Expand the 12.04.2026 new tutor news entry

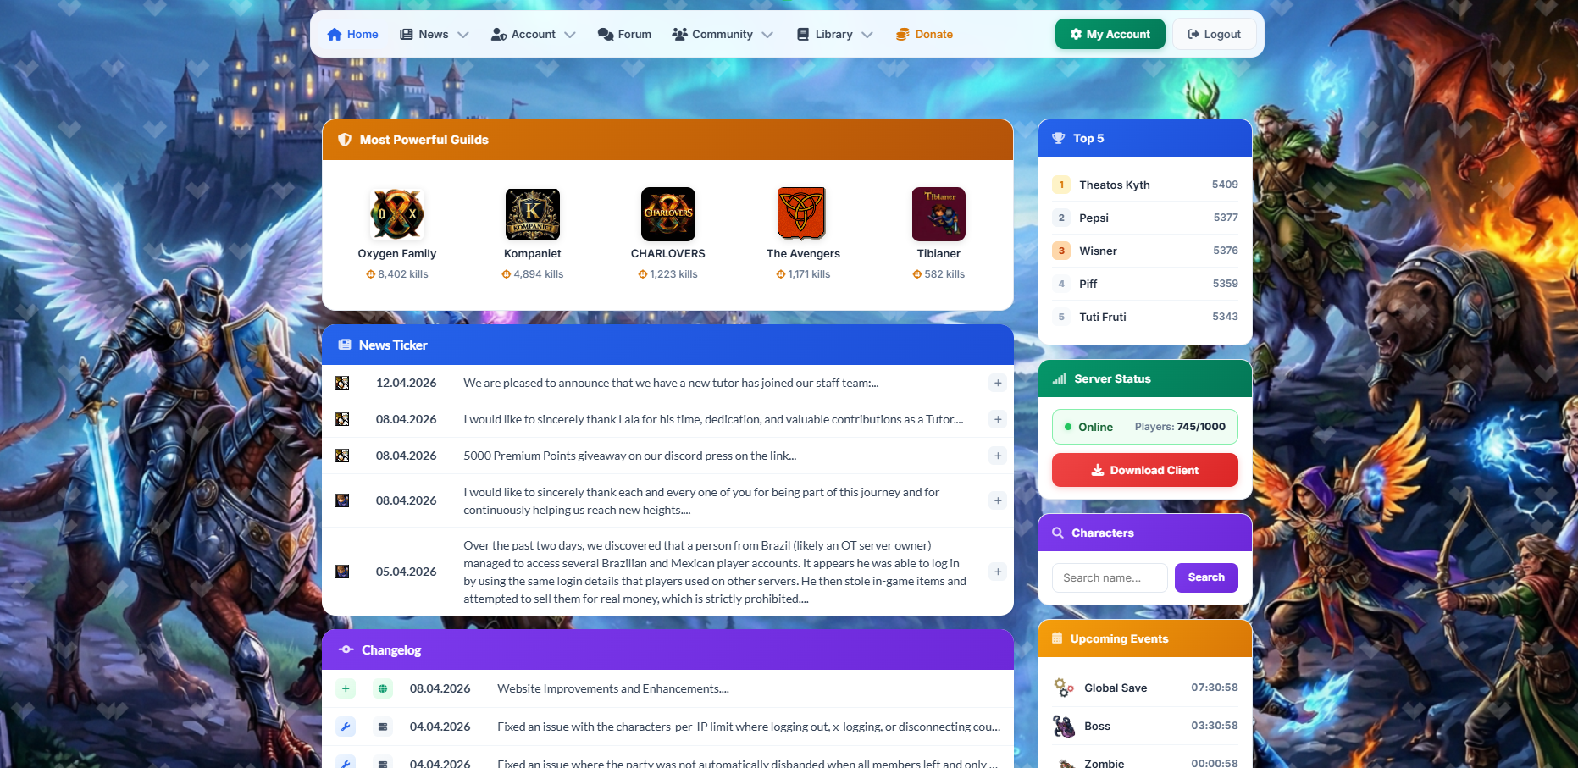[998, 383]
